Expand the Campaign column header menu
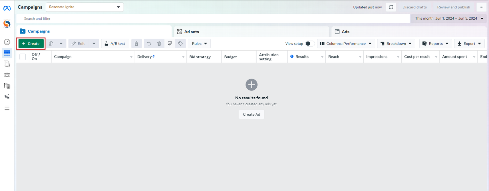The height and width of the screenshot is (191, 489). (x=131, y=57)
